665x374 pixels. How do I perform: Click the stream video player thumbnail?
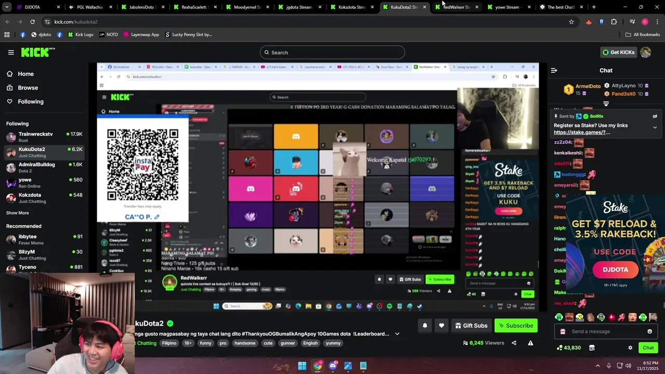(318, 187)
